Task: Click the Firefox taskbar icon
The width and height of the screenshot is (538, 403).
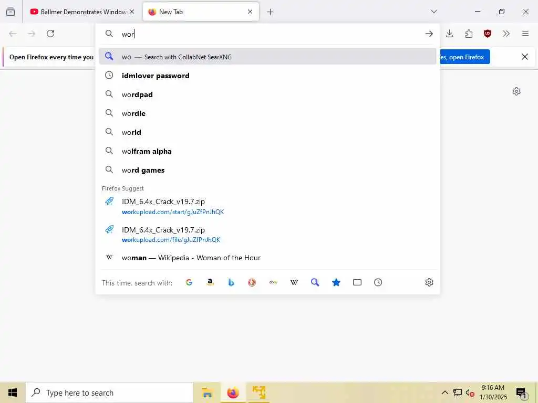Action: click(x=233, y=393)
